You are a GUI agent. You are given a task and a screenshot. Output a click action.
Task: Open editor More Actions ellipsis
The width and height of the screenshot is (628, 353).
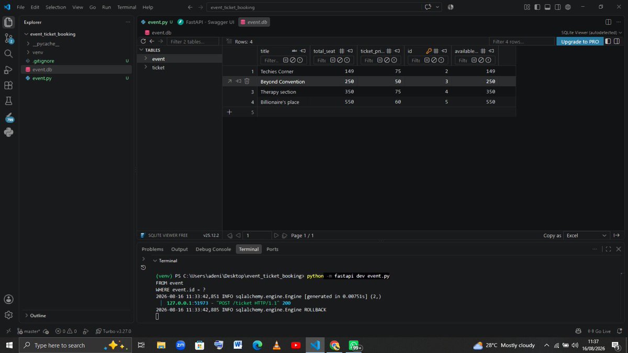click(619, 22)
